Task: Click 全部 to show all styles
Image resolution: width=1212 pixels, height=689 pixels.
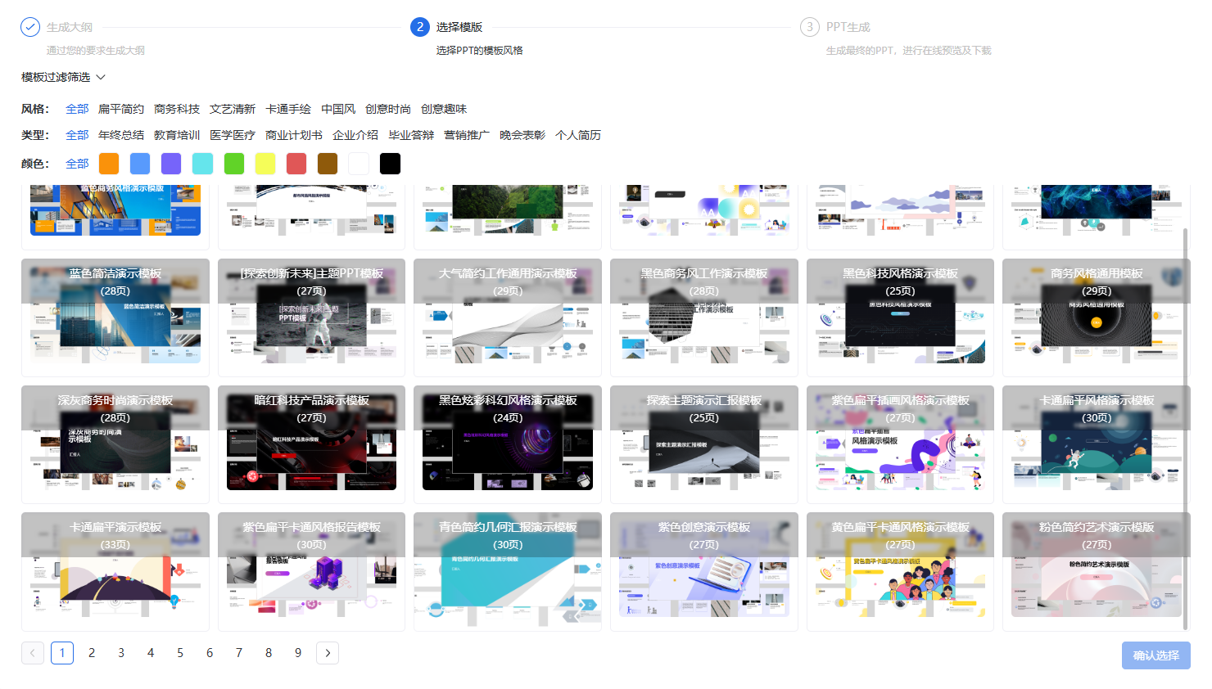Action: pos(76,108)
